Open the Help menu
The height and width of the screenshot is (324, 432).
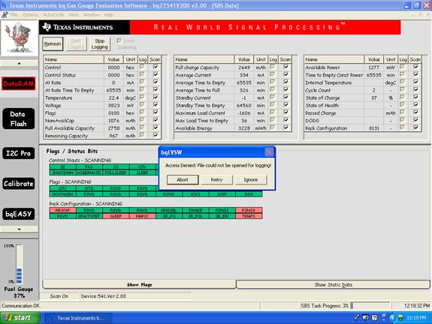click(109, 15)
